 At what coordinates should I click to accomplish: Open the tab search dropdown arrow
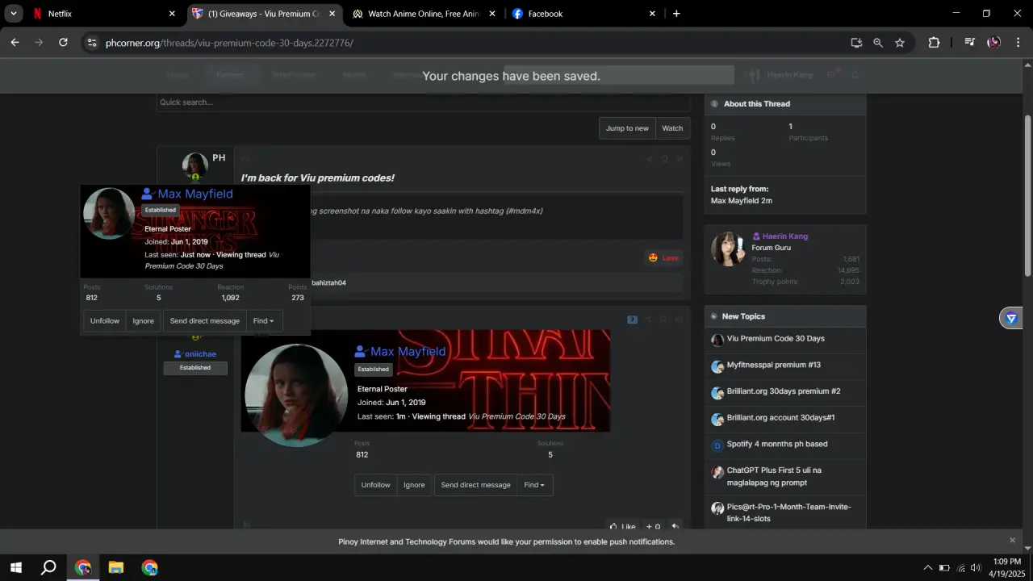[x=12, y=14]
